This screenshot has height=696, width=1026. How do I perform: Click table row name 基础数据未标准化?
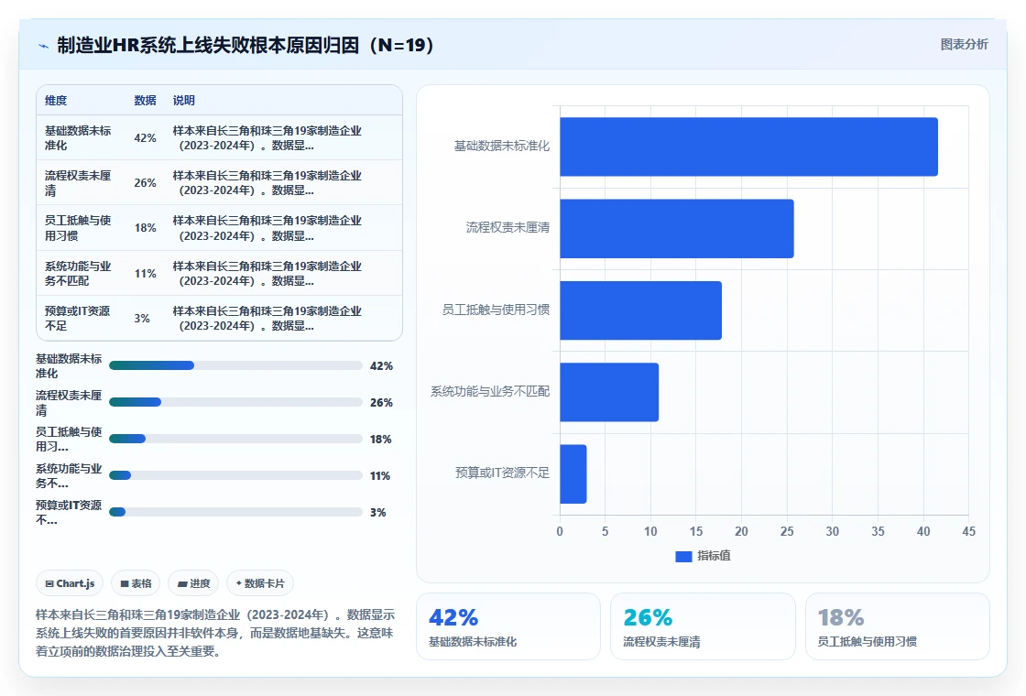tap(78, 138)
